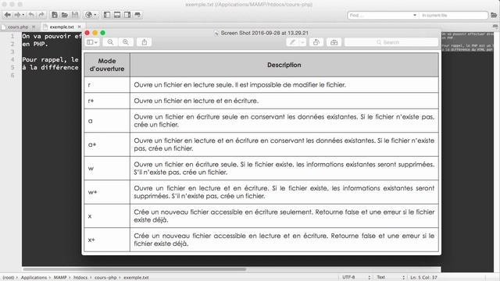500x281 pixels.
Task: Click the 'Ln: 5 Col: 37' status
Action: [423, 278]
